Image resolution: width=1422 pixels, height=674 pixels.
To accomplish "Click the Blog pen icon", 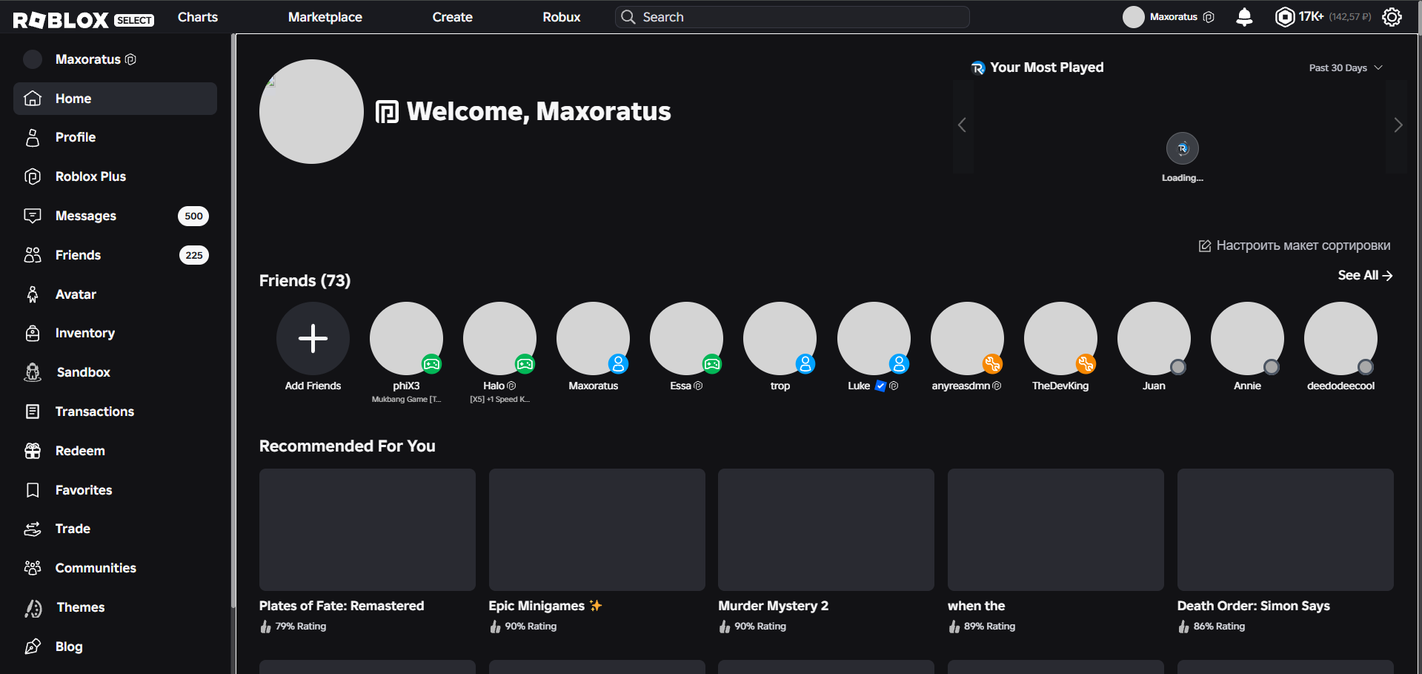I will [33, 647].
